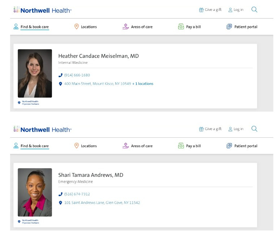Image resolution: width=278 pixels, height=233 pixels.
Task: Open Areas of care in the top navigation
Action: [x=142, y=27]
